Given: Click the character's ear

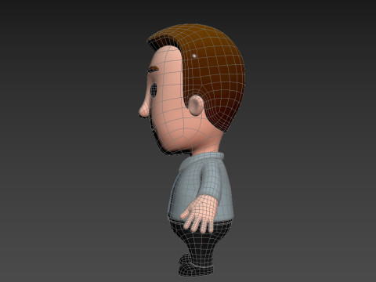Looking at the screenshot, I should click(196, 105).
